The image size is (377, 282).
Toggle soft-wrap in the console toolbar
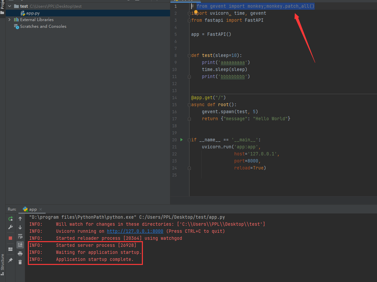20,236
